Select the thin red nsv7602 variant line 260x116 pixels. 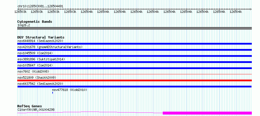click(x=134, y=74)
